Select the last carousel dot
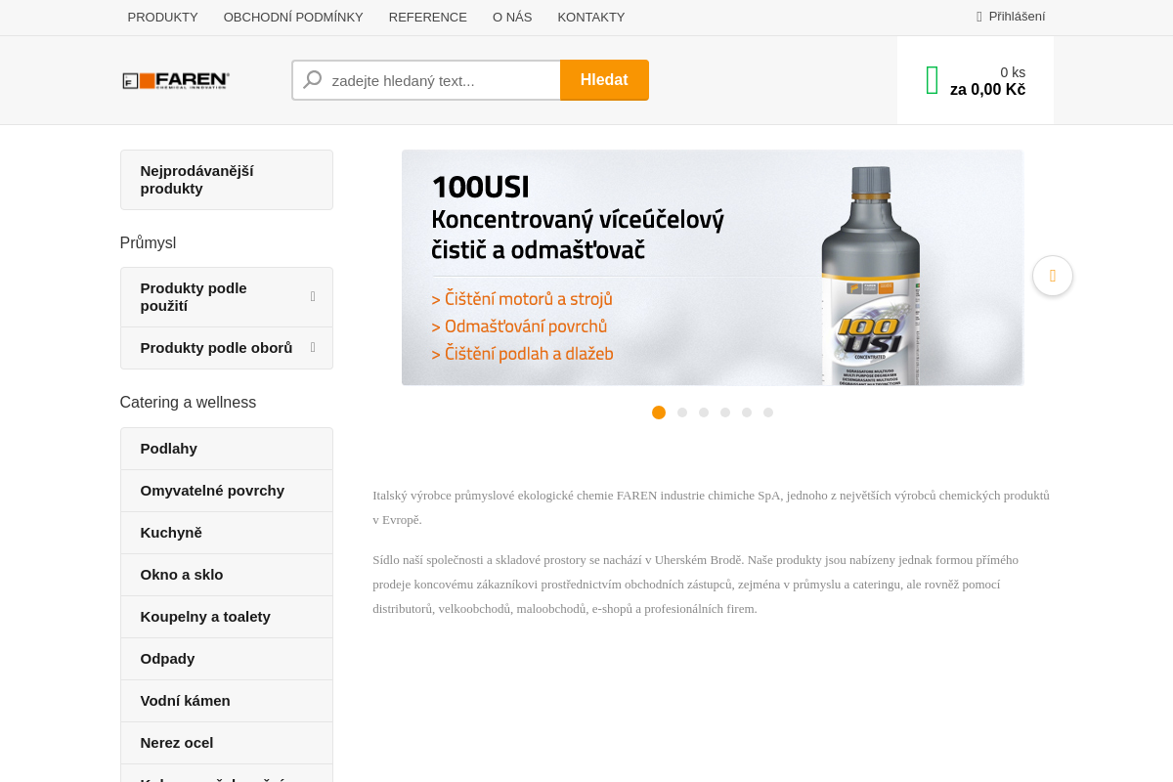Viewport: 1173px width, 782px height. click(768, 413)
